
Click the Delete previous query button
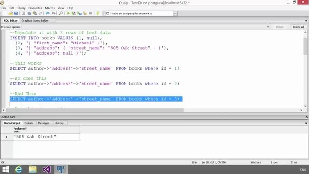(x=280, y=27)
